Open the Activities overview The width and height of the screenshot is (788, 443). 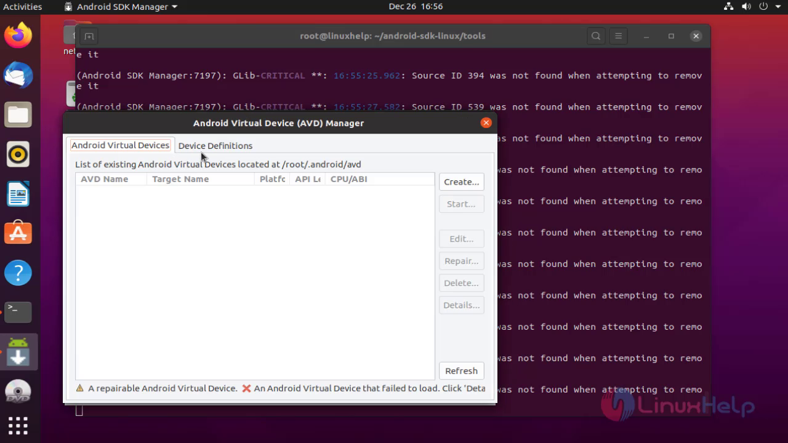[x=23, y=7]
